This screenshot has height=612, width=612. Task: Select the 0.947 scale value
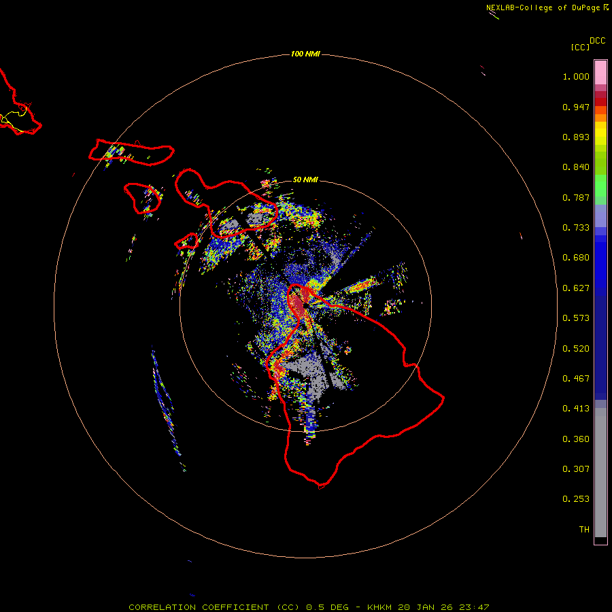click(576, 107)
